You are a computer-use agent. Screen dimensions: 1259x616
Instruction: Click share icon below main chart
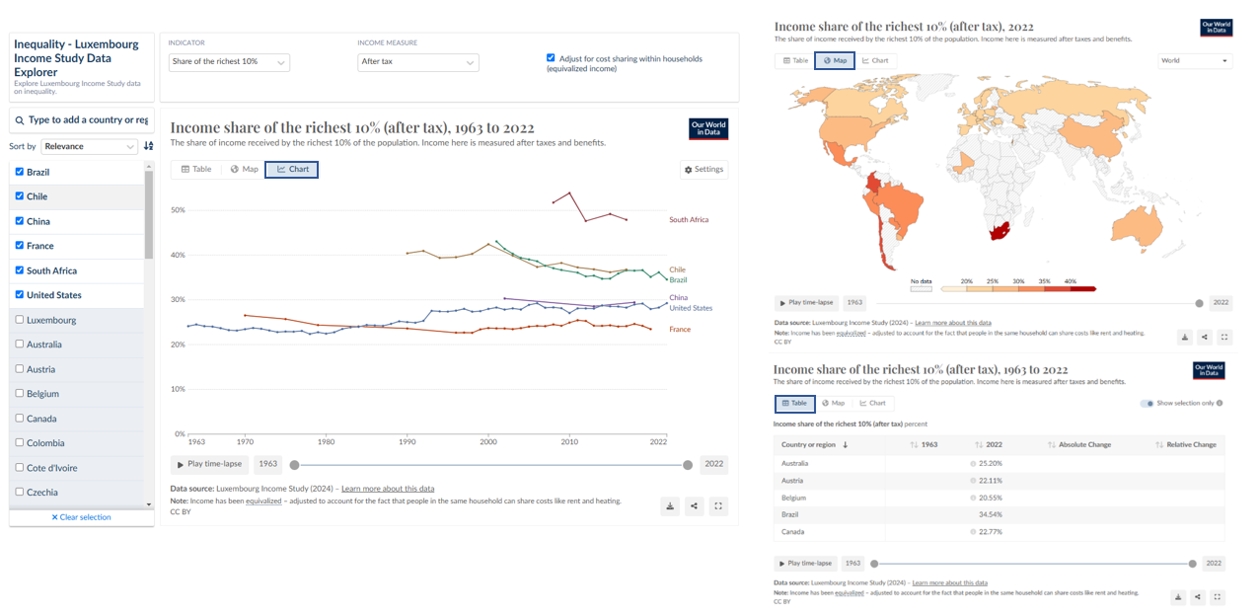pyautogui.click(x=695, y=506)
